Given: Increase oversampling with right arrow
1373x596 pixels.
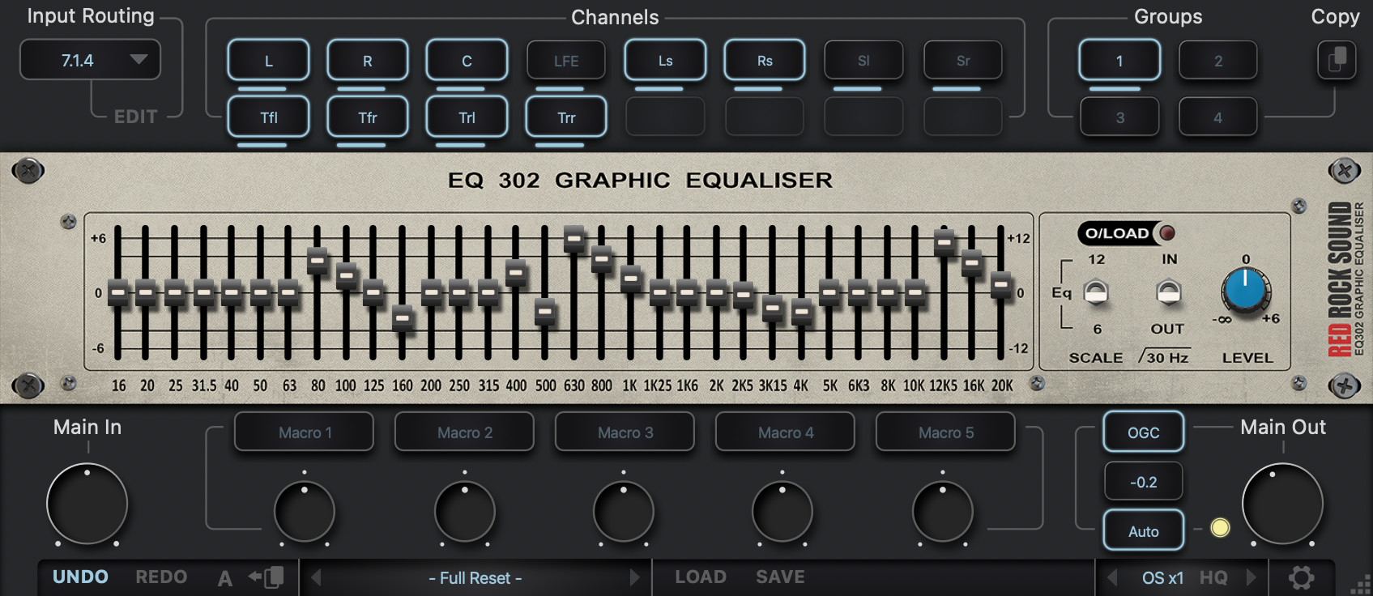Looking at the screenshot, I should point(1251,577).
